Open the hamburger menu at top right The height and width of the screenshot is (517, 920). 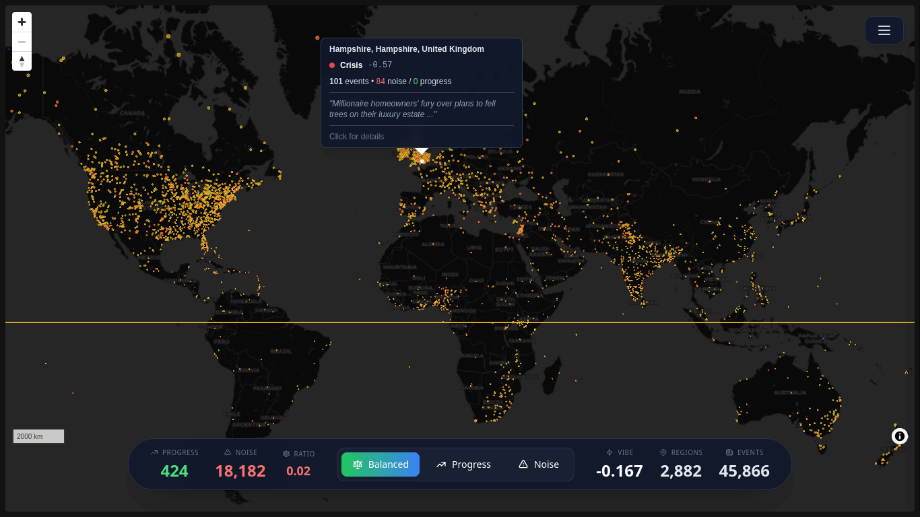click(884, 30)
